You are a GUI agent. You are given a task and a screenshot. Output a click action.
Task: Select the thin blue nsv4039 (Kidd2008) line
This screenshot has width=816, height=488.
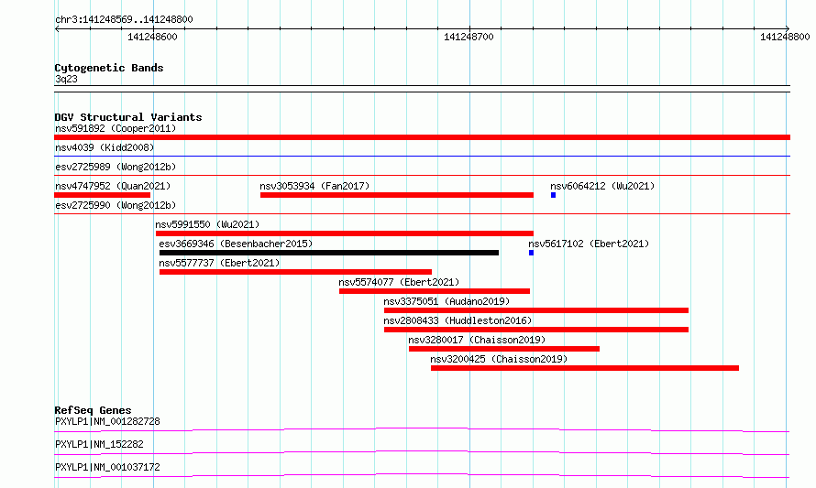click(x=422, y=156)
